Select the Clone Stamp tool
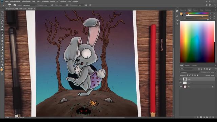Viewport: 217px width, 122px height. click(2, 35)
